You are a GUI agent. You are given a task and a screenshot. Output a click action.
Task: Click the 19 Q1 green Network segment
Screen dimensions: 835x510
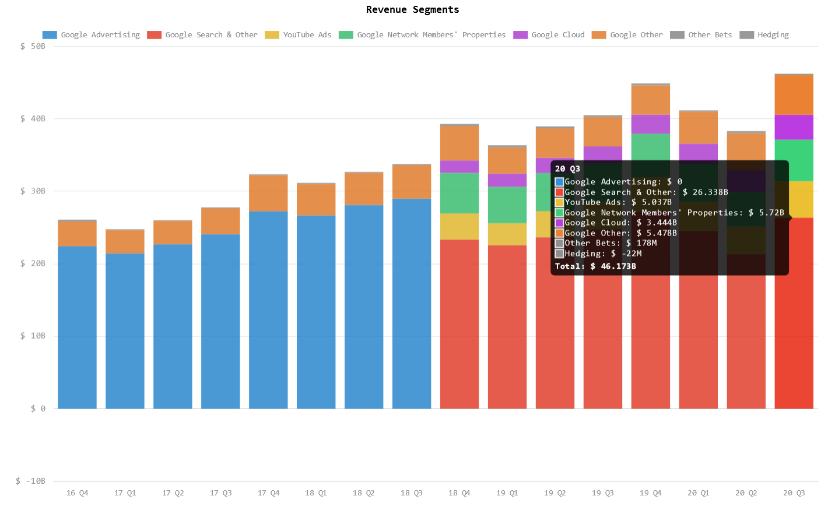pos(507,205)
